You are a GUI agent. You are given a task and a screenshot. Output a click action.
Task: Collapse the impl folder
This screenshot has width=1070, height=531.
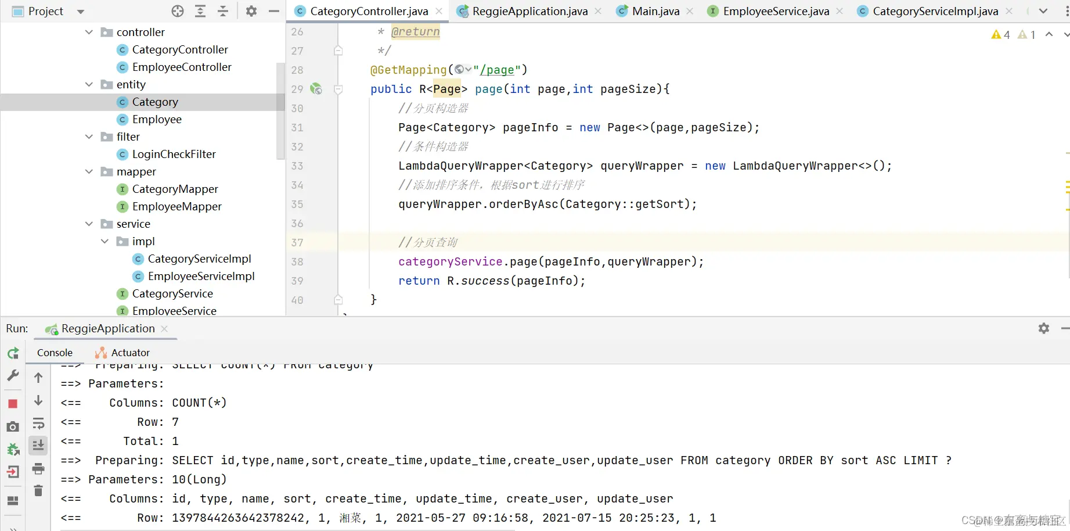click(105, 241)
